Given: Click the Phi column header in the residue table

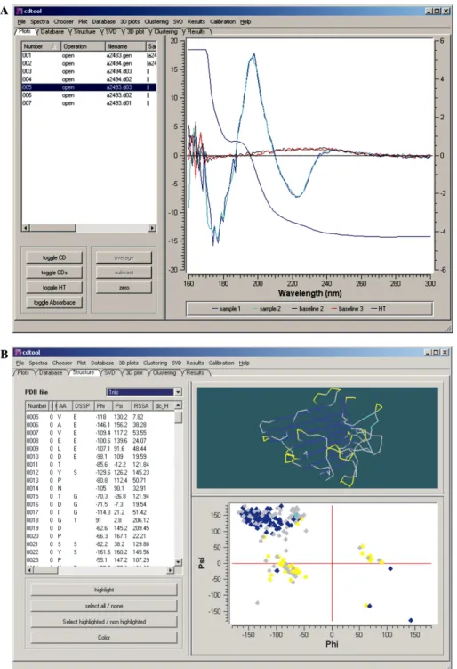Looking at the screenshot, I should pyautogui.click(x=102, y=405).
